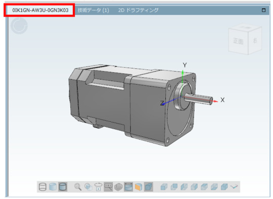
Task: Select the fourth standard view cube
Action: [194, 187]
